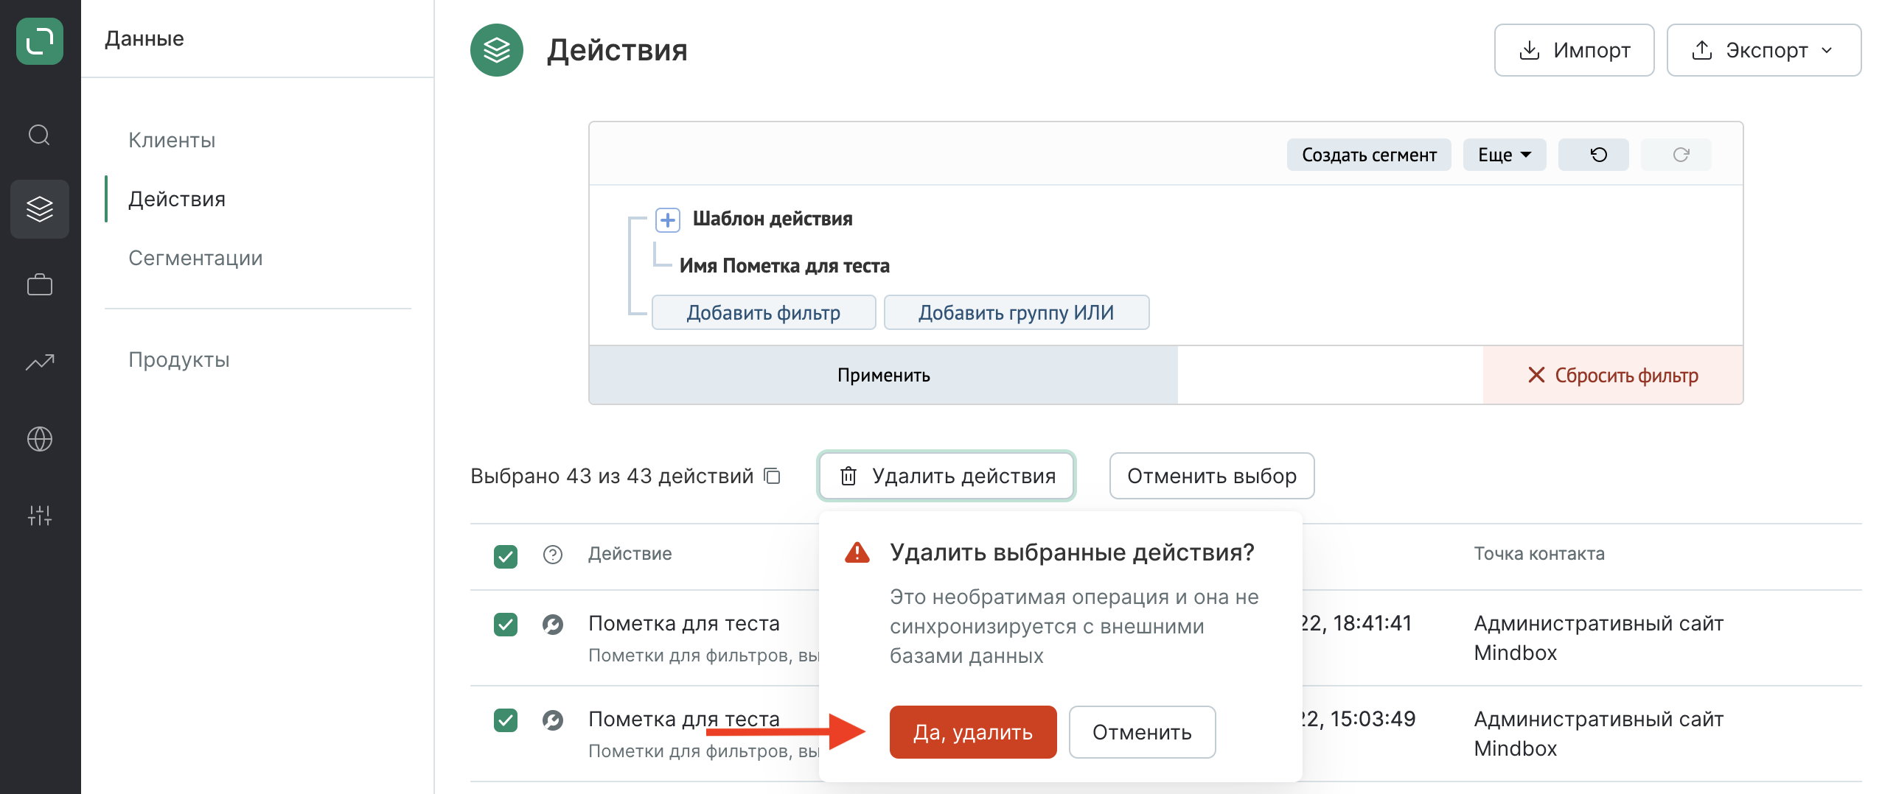Click Создать сегмент button
The image size is (1896, 794).
pyautogui.click(x=1369, y=155)
